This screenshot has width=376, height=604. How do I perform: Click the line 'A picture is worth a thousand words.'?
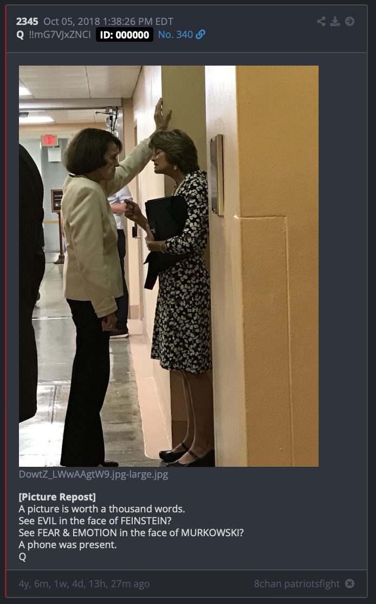[102, 509]
